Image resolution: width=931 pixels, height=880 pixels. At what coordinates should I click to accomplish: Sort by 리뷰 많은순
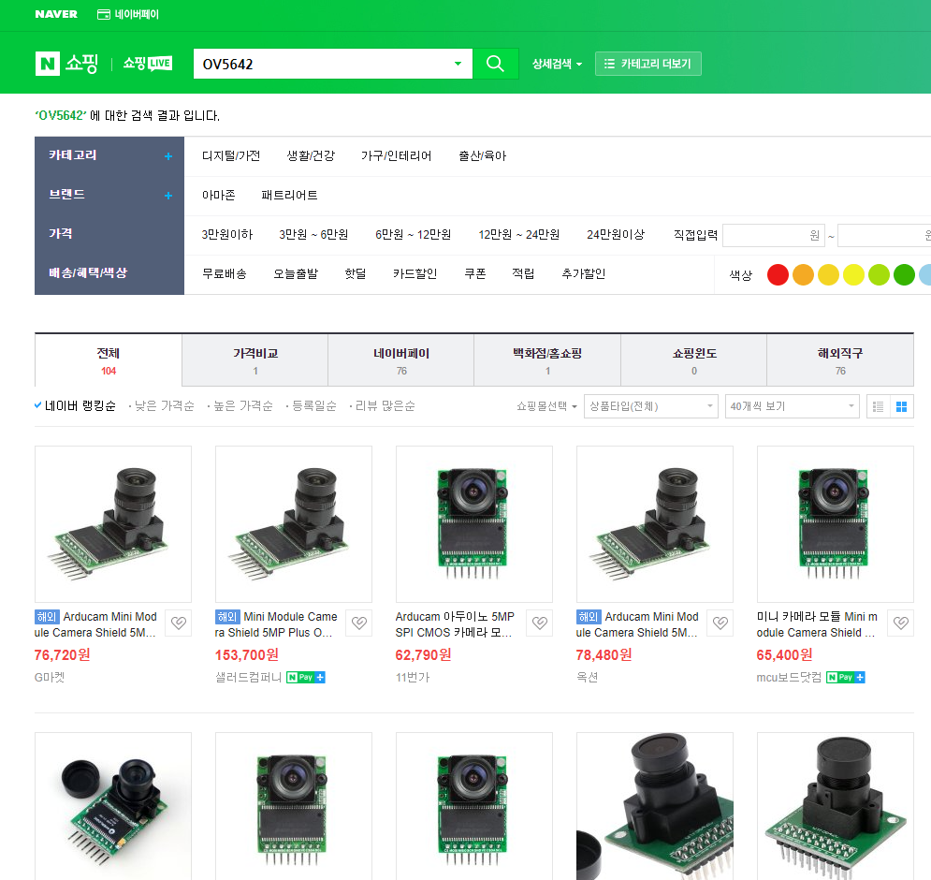pyautogui.click(x=385, y=406)
